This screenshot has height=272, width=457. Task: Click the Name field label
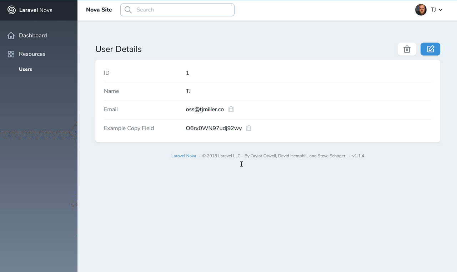tap(111, 91)
